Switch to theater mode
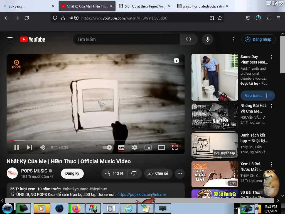The height and width of the screenshot is (214, 285). coord(161,147)
